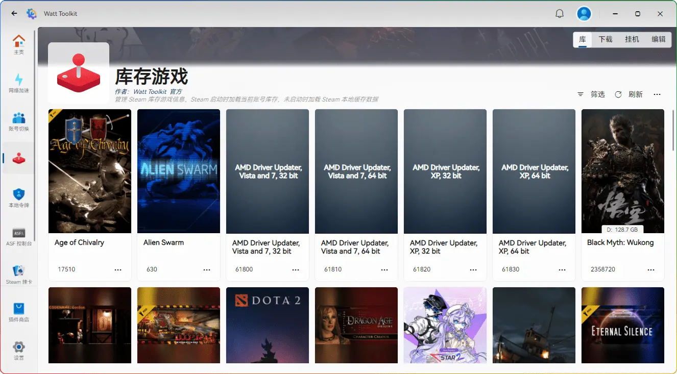Image resolution: width=677 pixels, height=374 pixels.
Task: Click the Alien Swarm title text
Action: coord(163,242)
